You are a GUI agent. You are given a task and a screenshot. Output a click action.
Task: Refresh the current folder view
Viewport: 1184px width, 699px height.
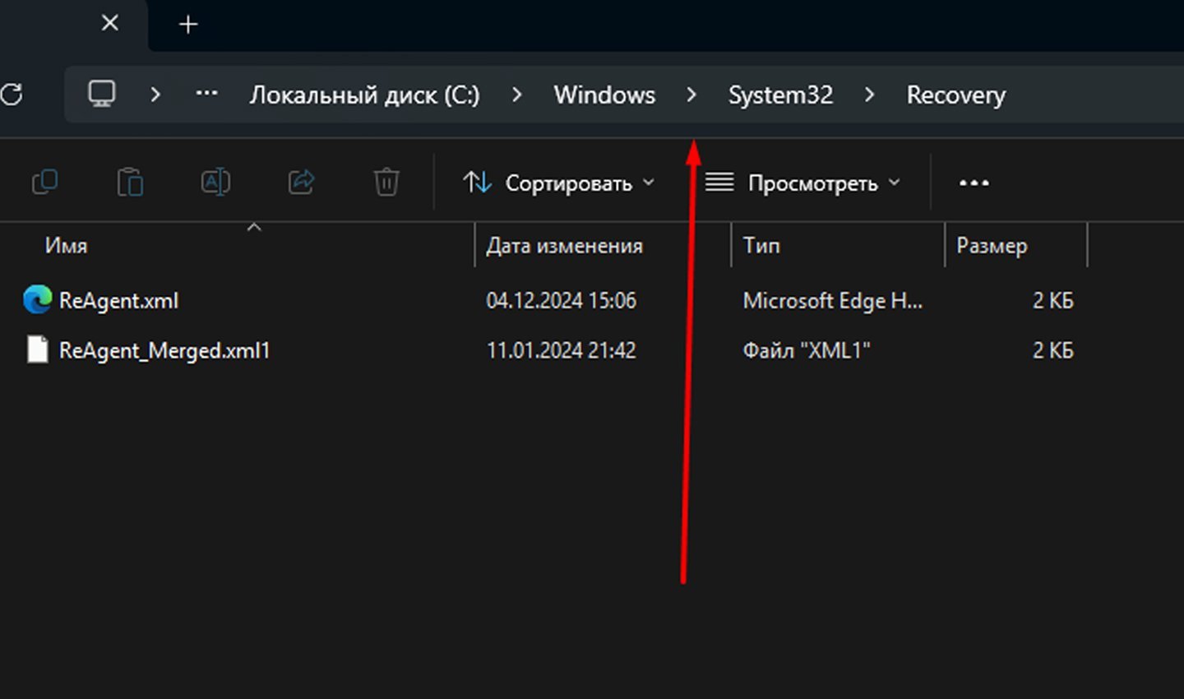11,95
